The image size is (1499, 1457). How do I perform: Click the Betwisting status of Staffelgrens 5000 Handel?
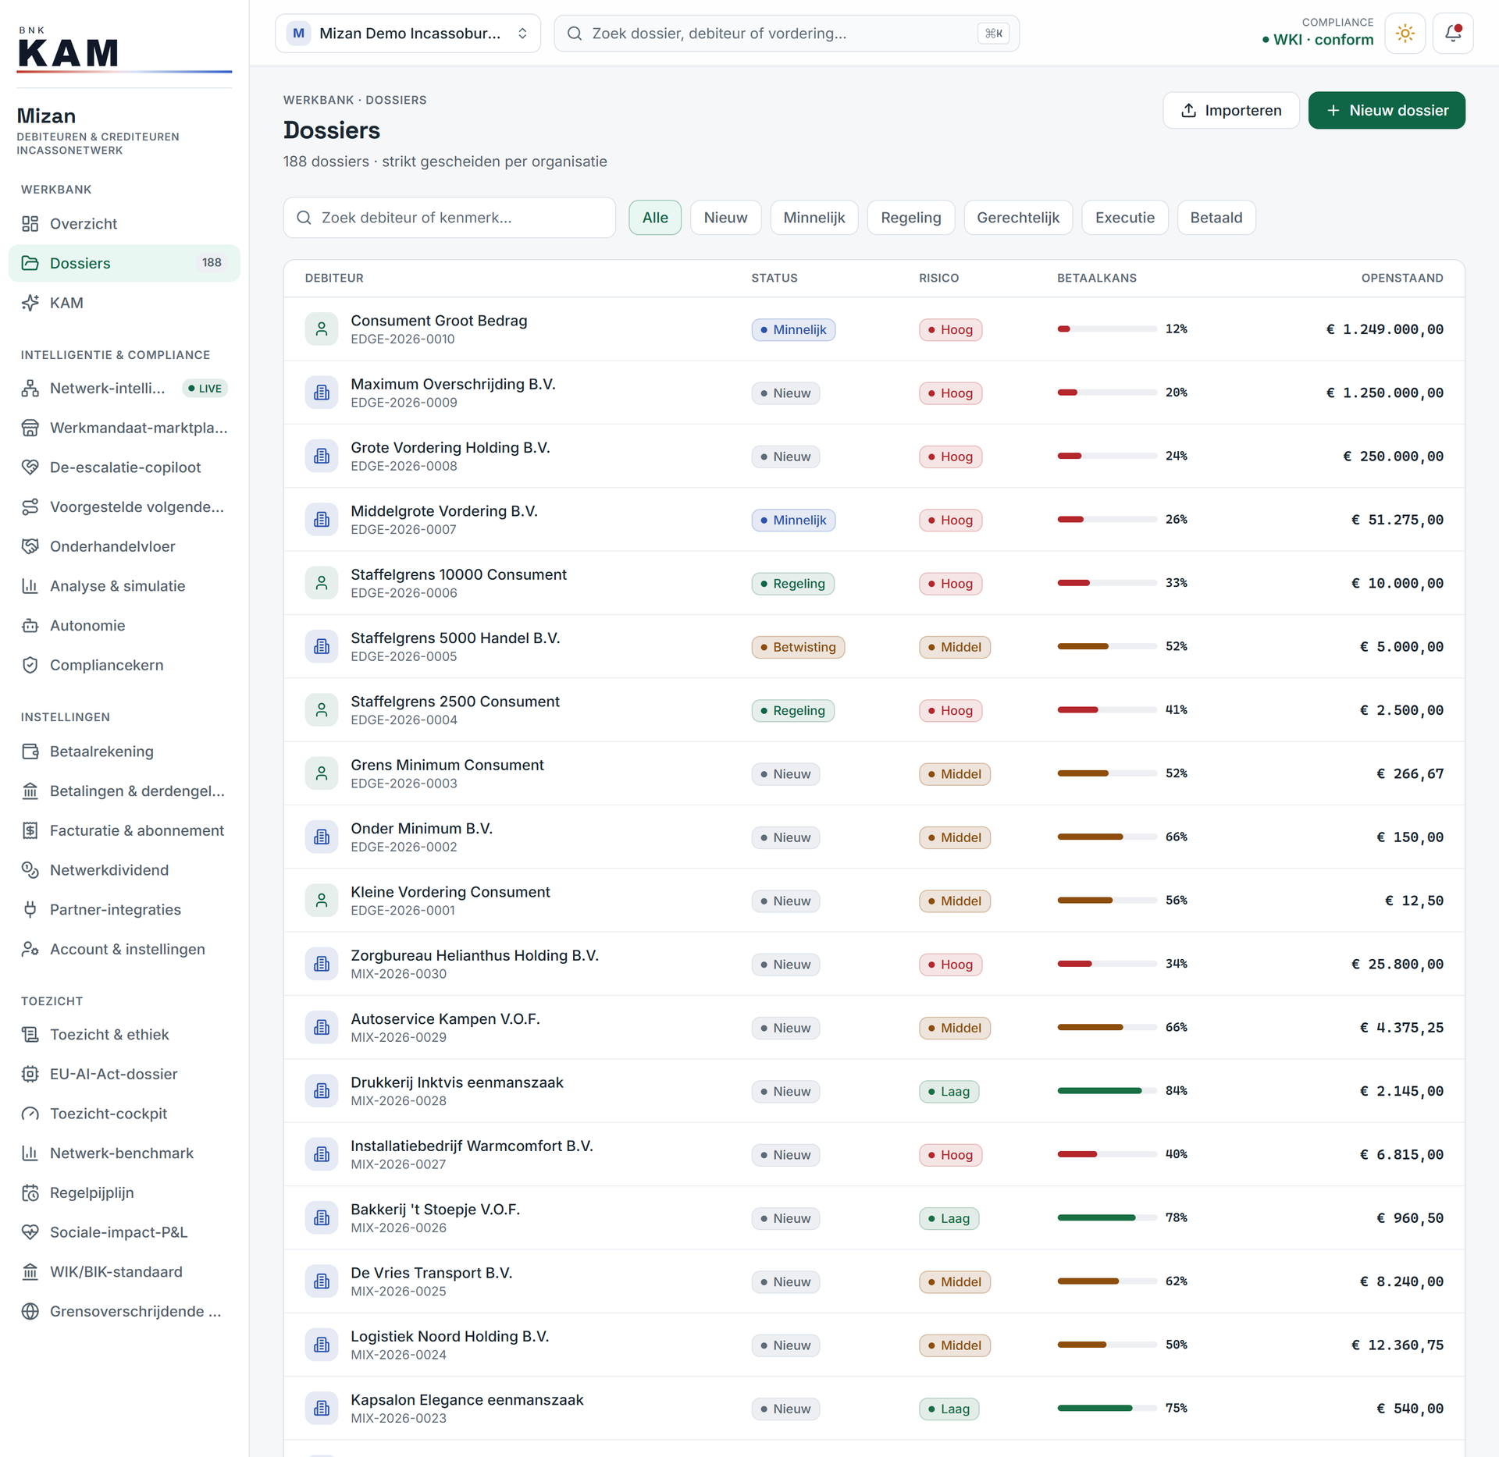tap(797, 647)
